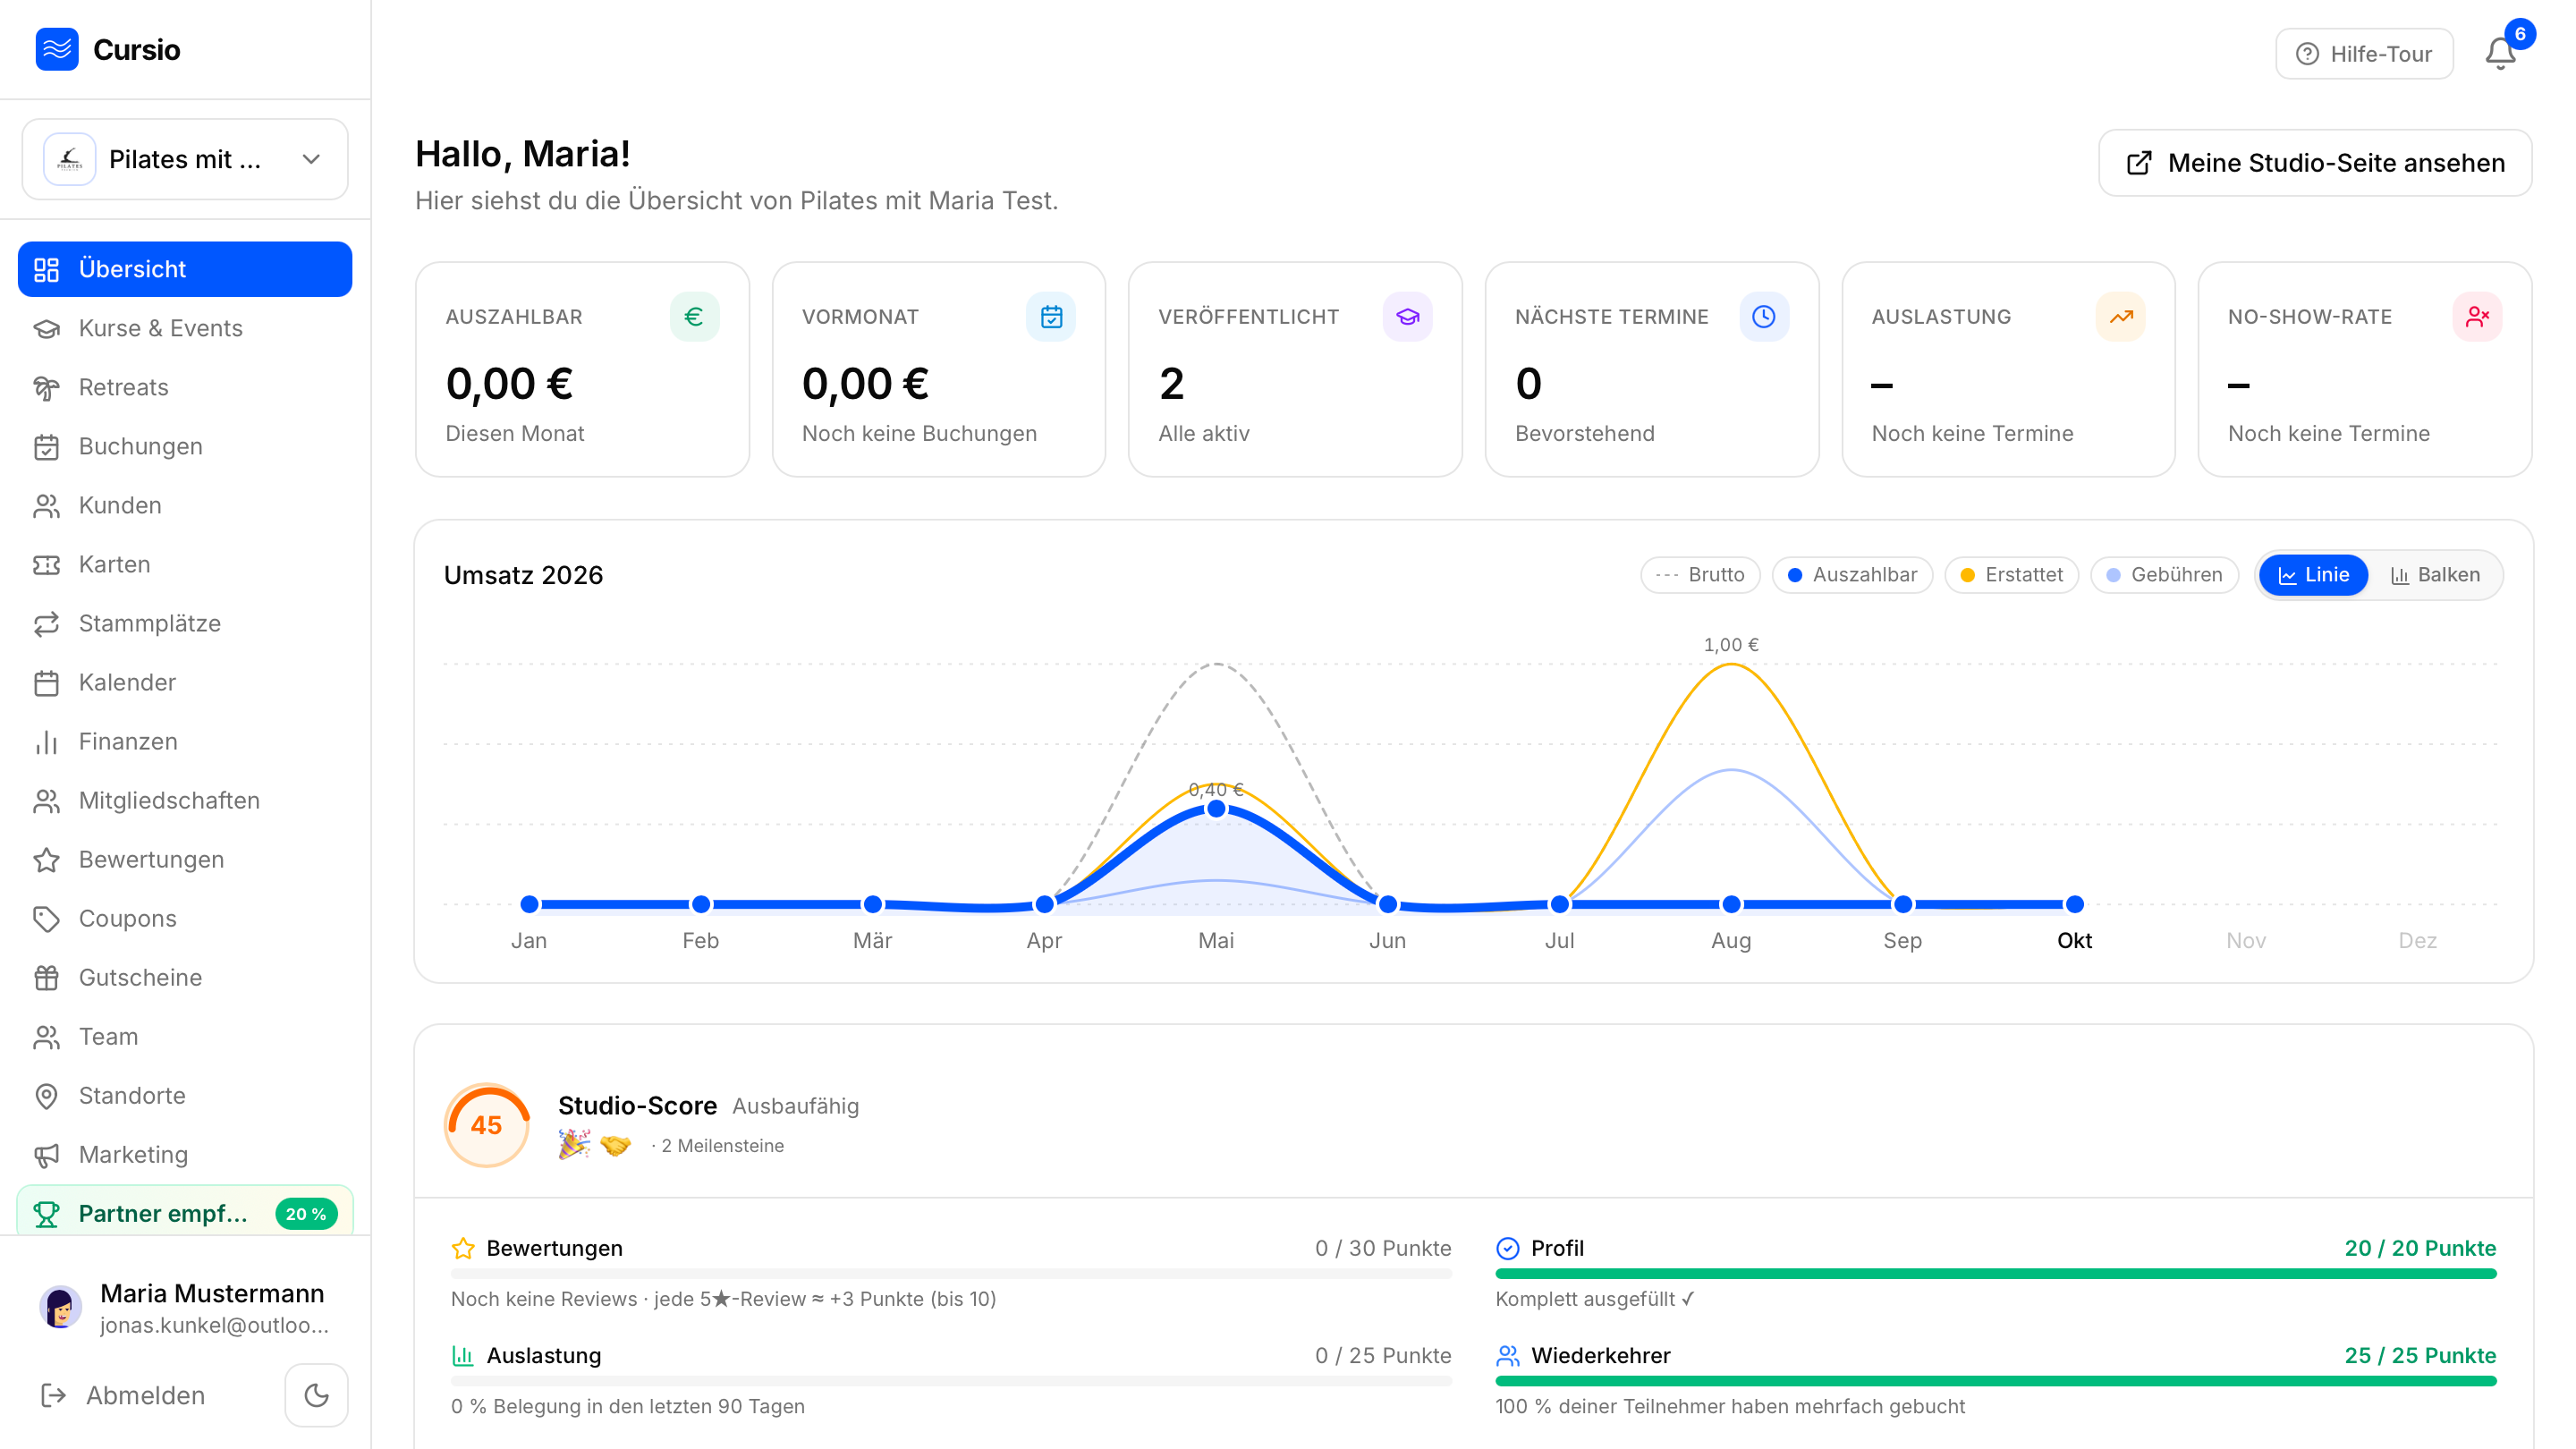Screen dimensions: 2576x1449
Task: Toggle the Auszahlbar series in chart
Action: tap(1852, 575)
